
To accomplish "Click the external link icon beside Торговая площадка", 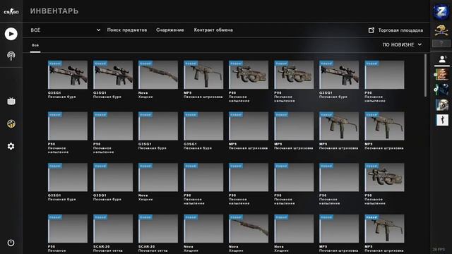I will pyautogui.click(x=371, y=30).
